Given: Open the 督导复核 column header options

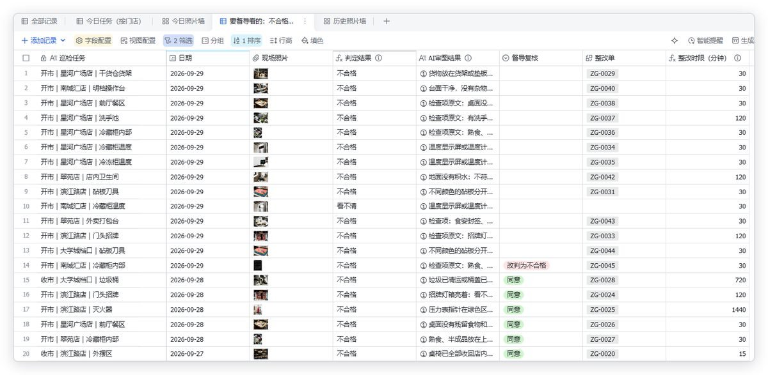Looking at the screenshot, I should click(x=541, y=58).
